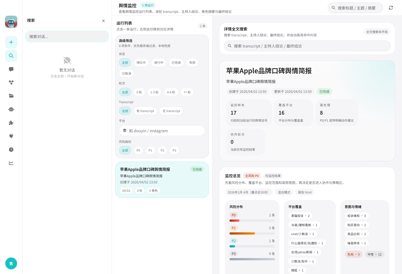
Task: Open the chat bubble sidebar icon
Action: [x=11, y=69]
